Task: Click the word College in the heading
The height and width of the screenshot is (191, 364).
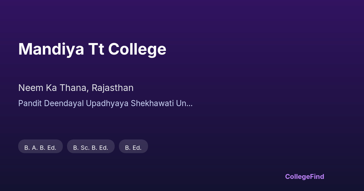Action: pyautogui.click(x=137, y=49)
